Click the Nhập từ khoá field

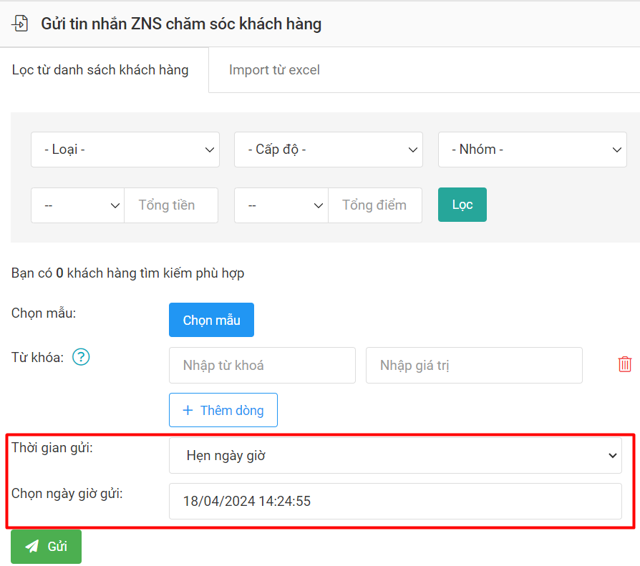coord(262,366)
